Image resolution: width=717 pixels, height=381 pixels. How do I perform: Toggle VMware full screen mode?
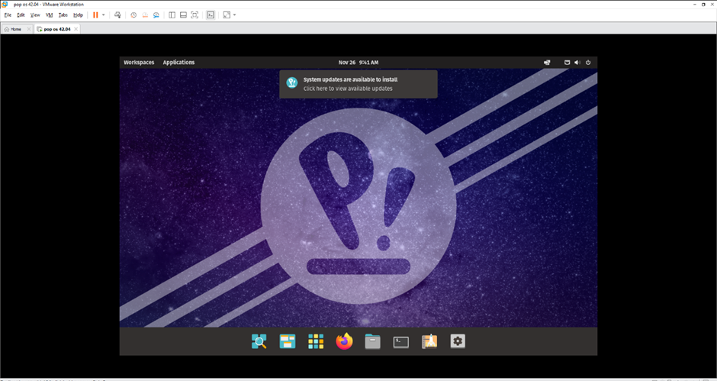[195, 15]
